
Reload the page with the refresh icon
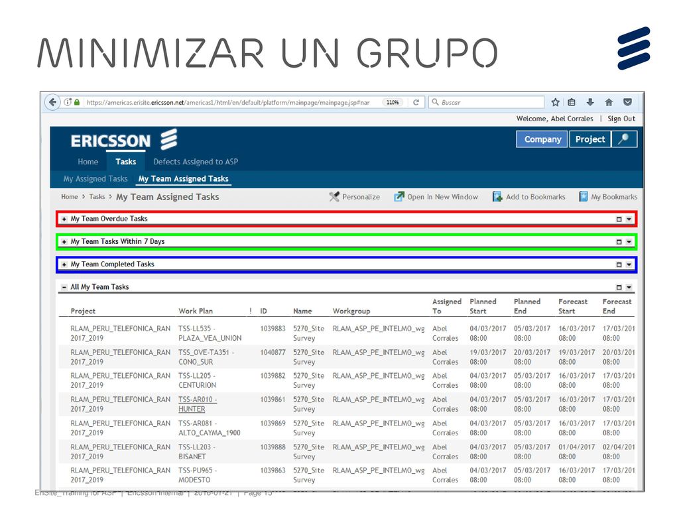[x=416, y=103]
